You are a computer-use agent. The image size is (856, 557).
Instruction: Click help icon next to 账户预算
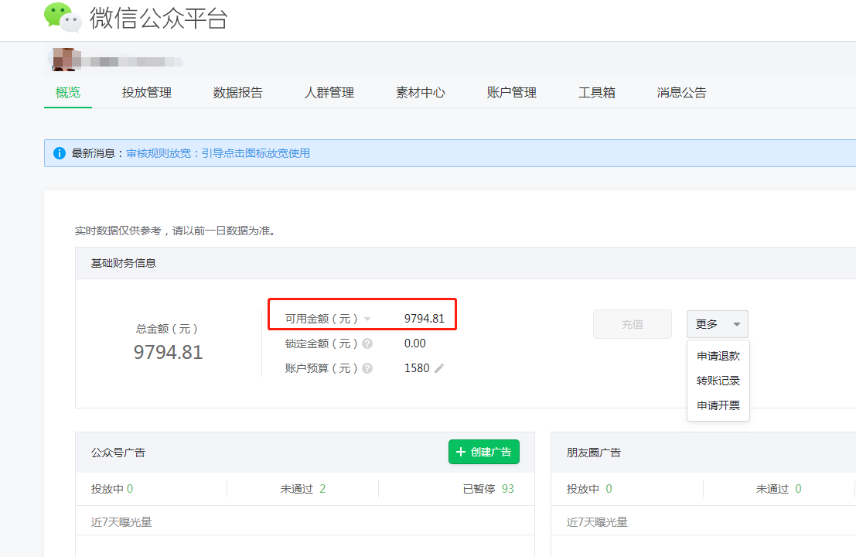pos(367,368)
